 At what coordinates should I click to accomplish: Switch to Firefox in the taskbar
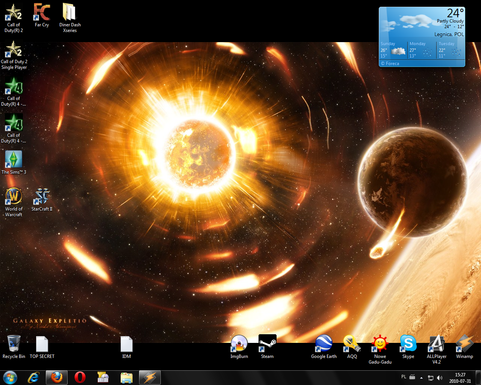(57, 377)
